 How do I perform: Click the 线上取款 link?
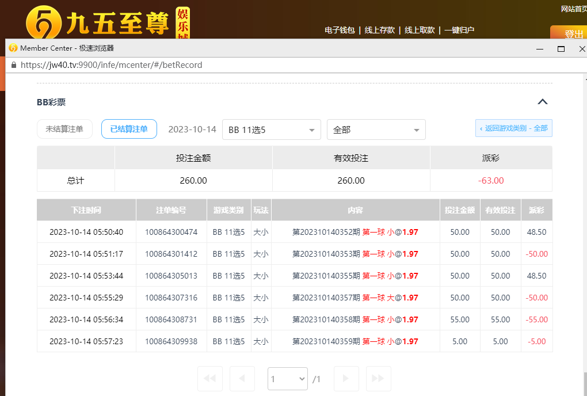[x=420, y=30]
